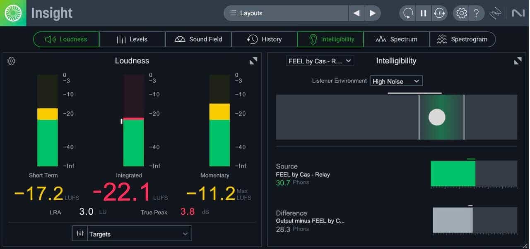Toggle the History module tab
This screenshot has width=530, height=249.
264,39
